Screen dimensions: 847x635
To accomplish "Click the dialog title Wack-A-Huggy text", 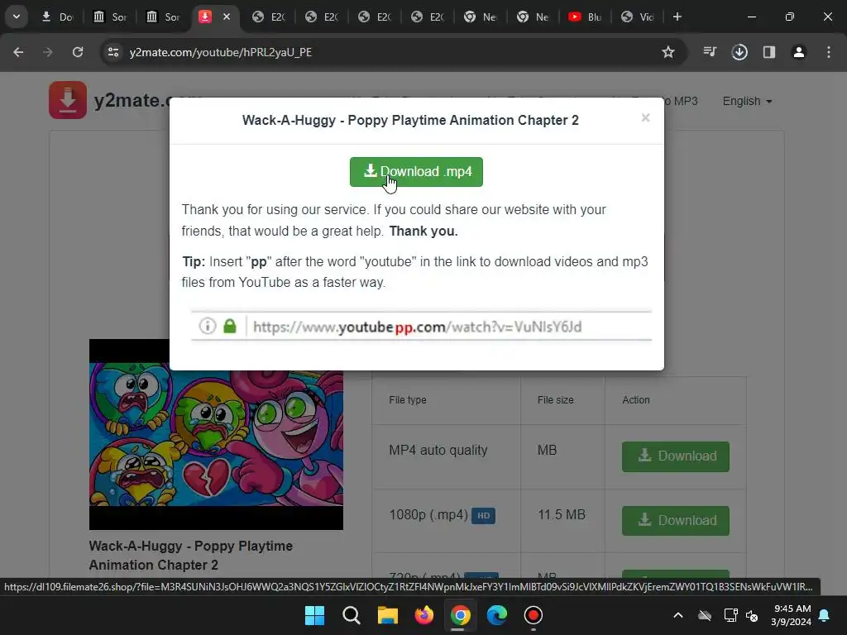I will pos(410,120).
